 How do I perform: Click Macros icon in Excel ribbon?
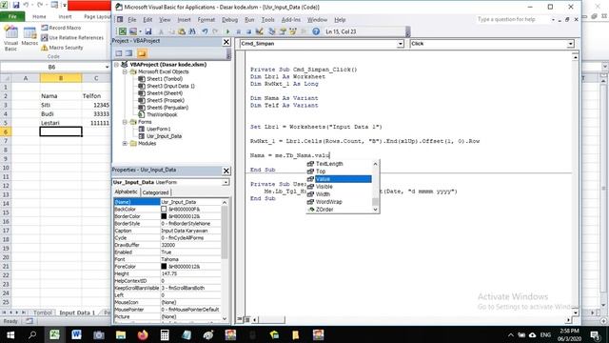[29, 37]
